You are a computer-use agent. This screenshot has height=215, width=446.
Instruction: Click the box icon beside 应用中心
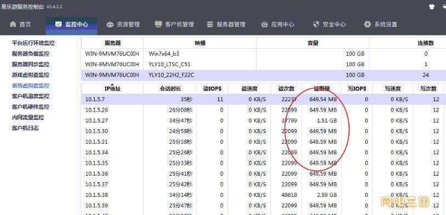pyautogui.click(x=264, y=25)
